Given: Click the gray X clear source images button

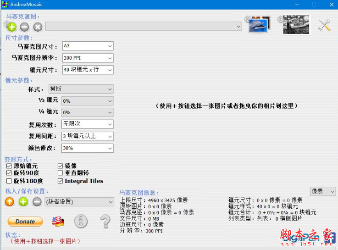Looking at the screenshot, I should click(x=38, y=27).
